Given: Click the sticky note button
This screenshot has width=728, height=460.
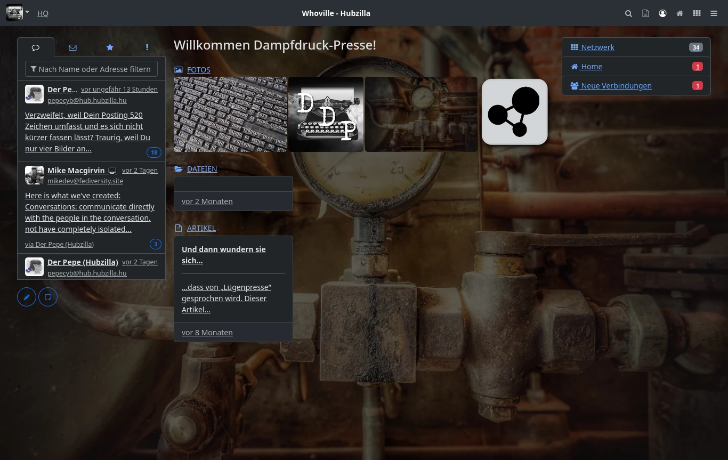Looking at the screenshot, I should coord(48,297).
